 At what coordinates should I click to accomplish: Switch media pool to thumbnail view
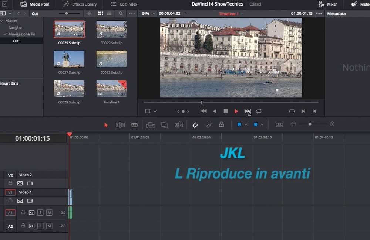click(101, 13)
